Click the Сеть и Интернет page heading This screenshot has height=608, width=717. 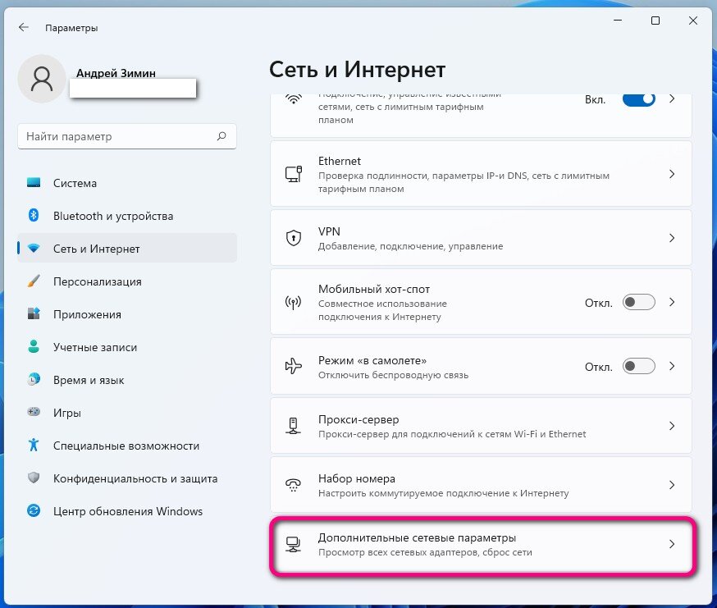click(357, 70)
